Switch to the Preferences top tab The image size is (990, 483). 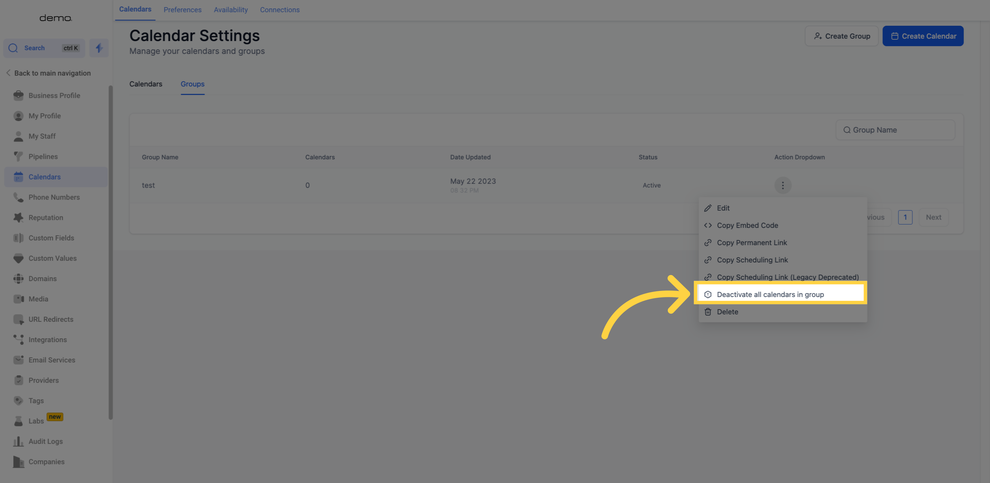182,10
